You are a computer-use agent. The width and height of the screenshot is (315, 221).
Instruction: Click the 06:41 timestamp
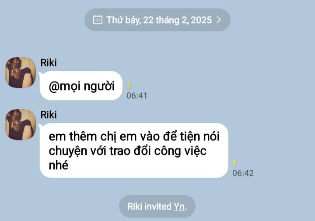137,96
